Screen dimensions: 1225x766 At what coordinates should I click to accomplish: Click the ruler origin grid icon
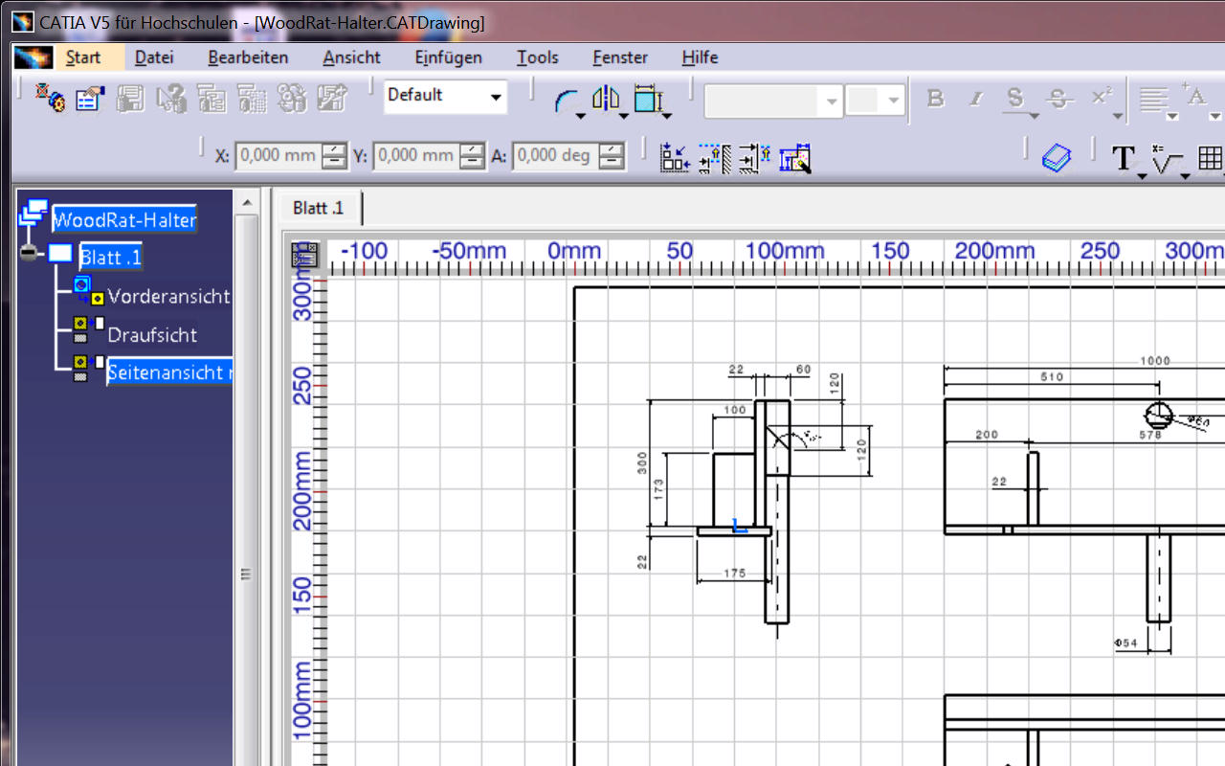pos(304,255)
